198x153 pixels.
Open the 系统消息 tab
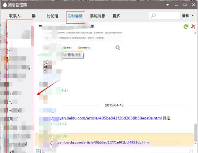coord(97,16)
